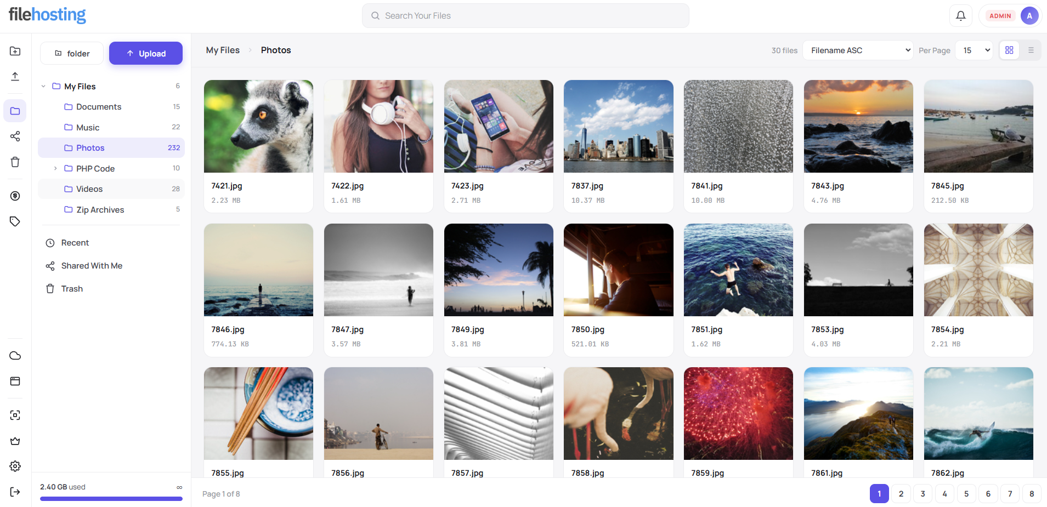Viewport: 1047px width, 507px height.
Task: Focus the Search Your Files field
Action: click(525, 16)
